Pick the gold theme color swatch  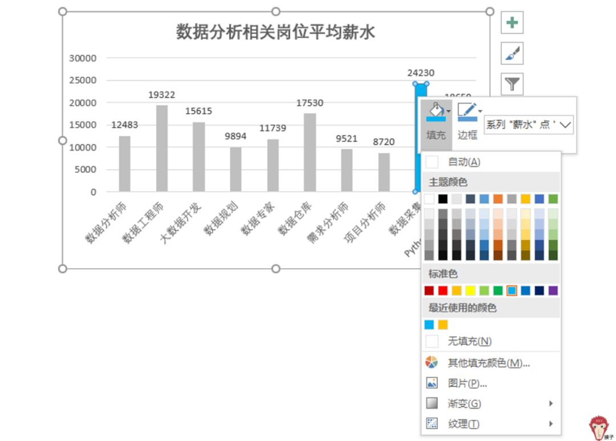pyautogui.click(x=525, y=199)
